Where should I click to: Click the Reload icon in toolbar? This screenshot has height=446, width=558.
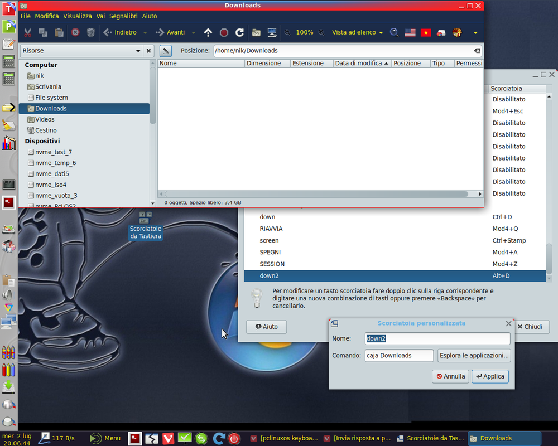tap(239, 32)
